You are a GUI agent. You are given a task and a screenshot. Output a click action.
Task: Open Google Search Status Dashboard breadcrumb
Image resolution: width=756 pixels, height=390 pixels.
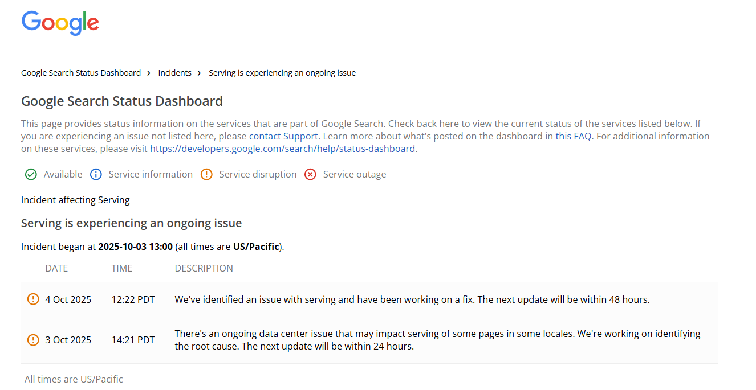81,73
